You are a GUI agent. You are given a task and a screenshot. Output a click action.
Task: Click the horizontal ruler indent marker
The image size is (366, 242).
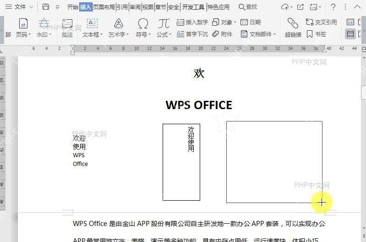coord(72,50)
